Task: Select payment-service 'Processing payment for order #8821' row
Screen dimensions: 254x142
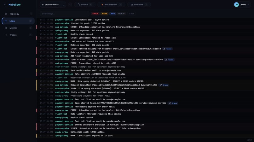Action: pos(145,107)
